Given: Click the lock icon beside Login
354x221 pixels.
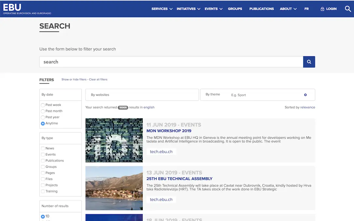Looking at the screenshot, I should coord(322,9).
